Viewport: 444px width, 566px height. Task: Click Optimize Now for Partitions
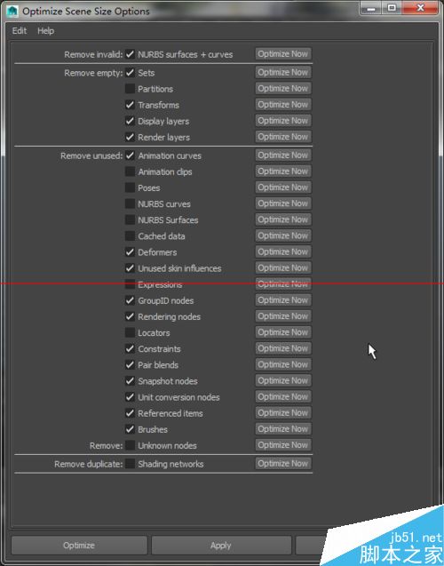click(283, 89)
